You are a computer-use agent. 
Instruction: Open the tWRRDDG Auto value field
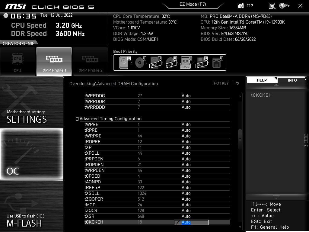[x=186, y=96]
